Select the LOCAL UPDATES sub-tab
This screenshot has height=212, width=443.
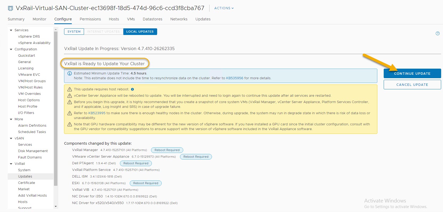pos(140,32)
